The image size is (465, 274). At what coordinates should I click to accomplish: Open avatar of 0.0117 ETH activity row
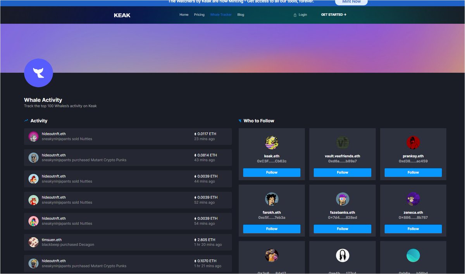coord(33,137)
